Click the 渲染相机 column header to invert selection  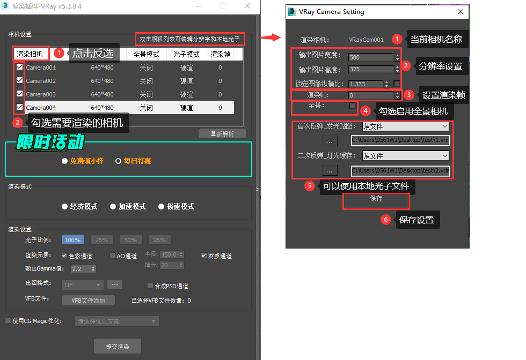[x=30, y=54]
